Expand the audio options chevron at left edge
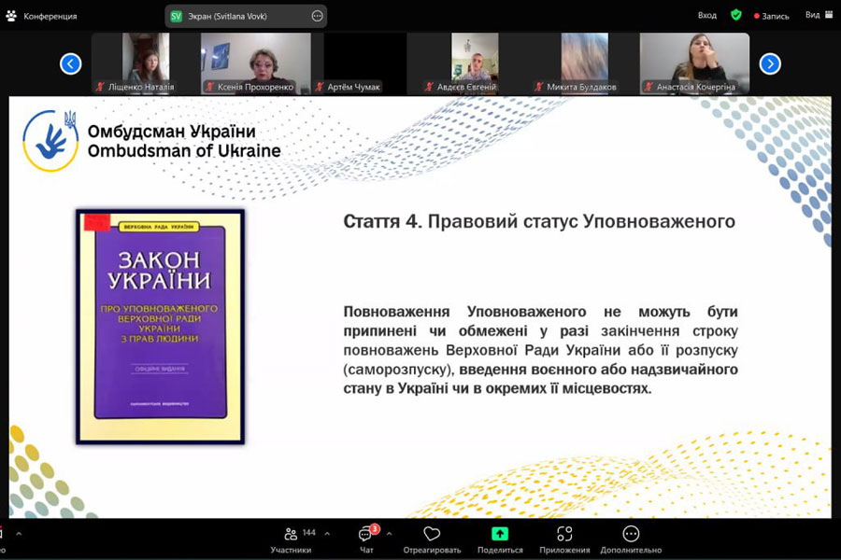 (19, 534)
